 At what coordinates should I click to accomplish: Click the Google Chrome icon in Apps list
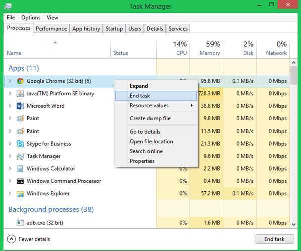point(20,81)
